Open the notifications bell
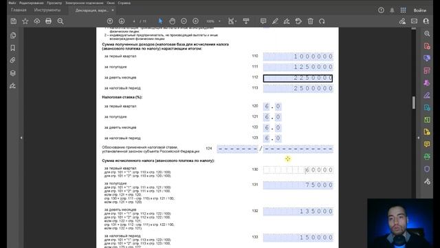 [x=392, y=10]
